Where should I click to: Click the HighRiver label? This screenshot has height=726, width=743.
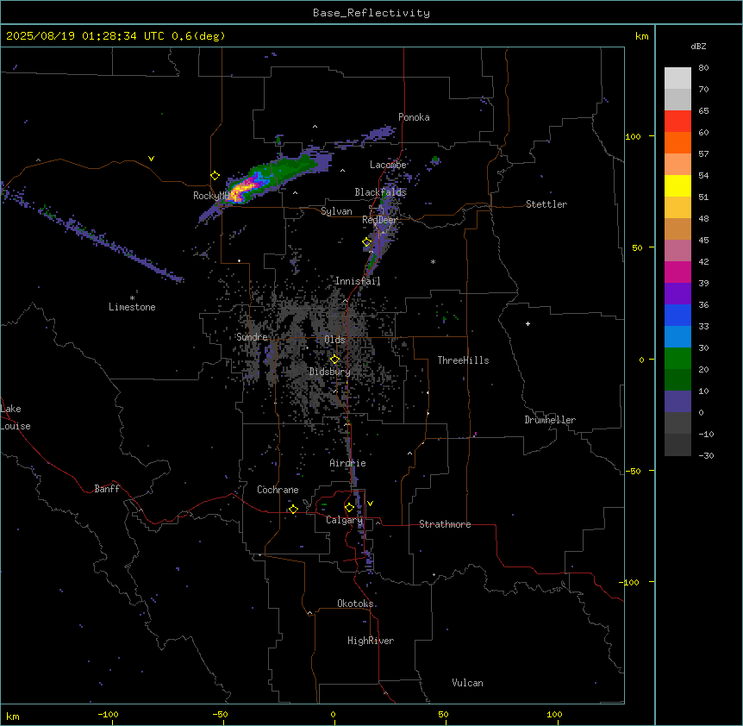click(x=371, y=641)
